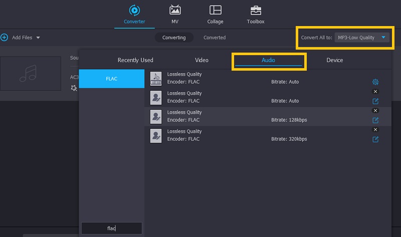Open the MV module icon
The height and width of the screenshot is (237, 401).
point(175,11)
